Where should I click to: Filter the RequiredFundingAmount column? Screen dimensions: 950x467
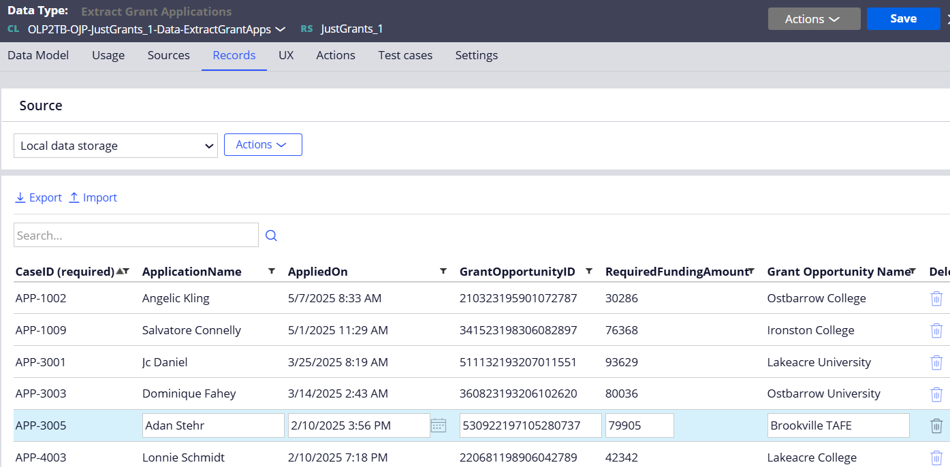(751, 271)
